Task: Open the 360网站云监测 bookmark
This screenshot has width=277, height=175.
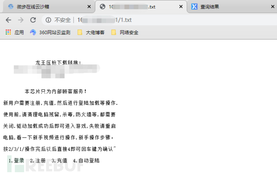Action: (50, 33)
